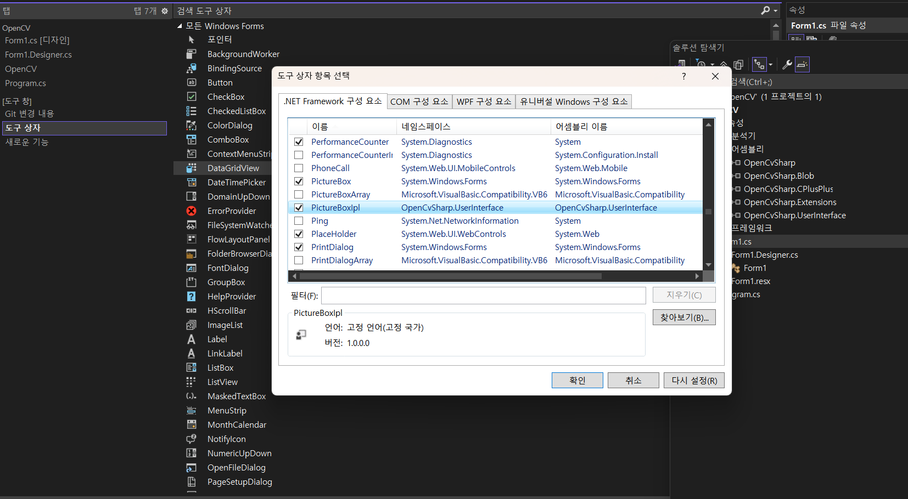The image size is (908, 499).
Task: Open the 유니버설 Windows 구성 요소 tab
Action: 574,102
